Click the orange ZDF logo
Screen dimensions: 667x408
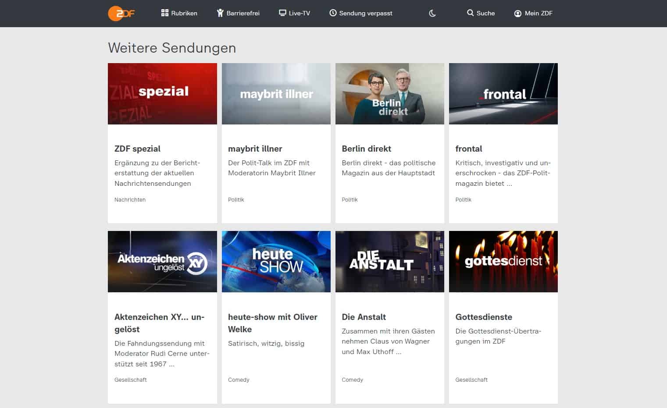coord(121,13)
